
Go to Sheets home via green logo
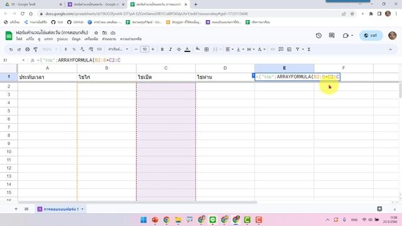[x=9, y=36]
